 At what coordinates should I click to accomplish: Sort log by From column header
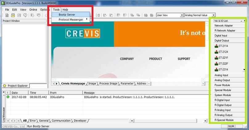point(66,93)
